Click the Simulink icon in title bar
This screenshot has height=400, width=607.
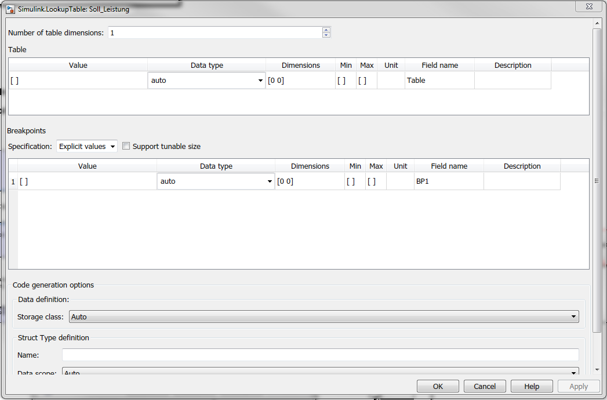(x=10, y=10)
